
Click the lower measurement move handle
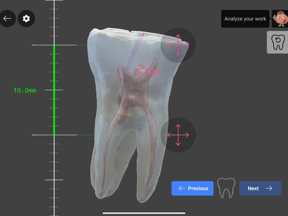coord(178,135)
